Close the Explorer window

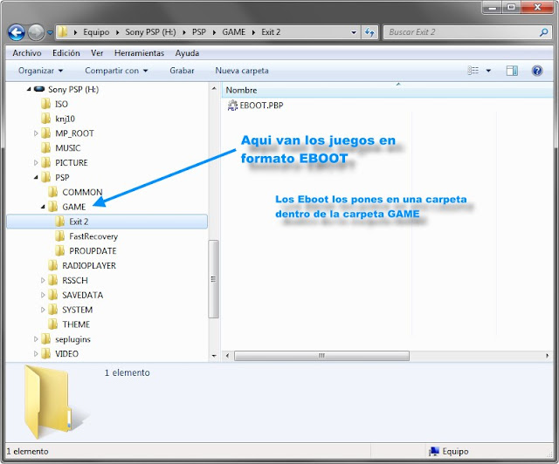(538, 7)
